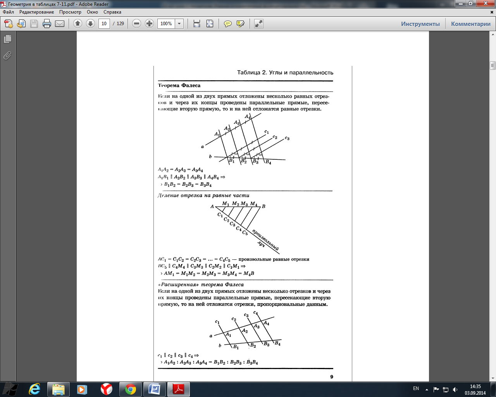Click text Деление отрезка на равные части
Viewport: 496px width, 397px height.
203,195
